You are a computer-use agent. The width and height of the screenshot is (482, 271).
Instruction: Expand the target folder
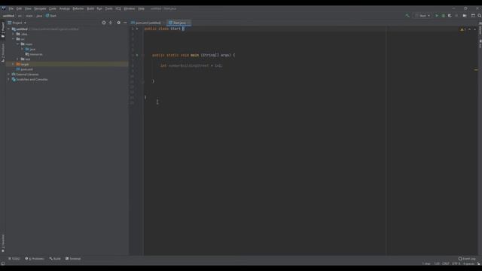click(x=13, y=64)
